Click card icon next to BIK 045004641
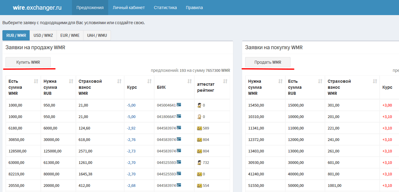Viewport: 399px width, 192px height. 179,105
